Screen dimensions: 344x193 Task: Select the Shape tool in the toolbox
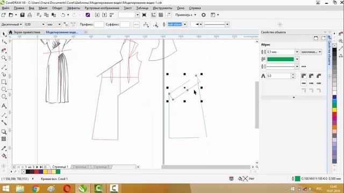[4, 42]
